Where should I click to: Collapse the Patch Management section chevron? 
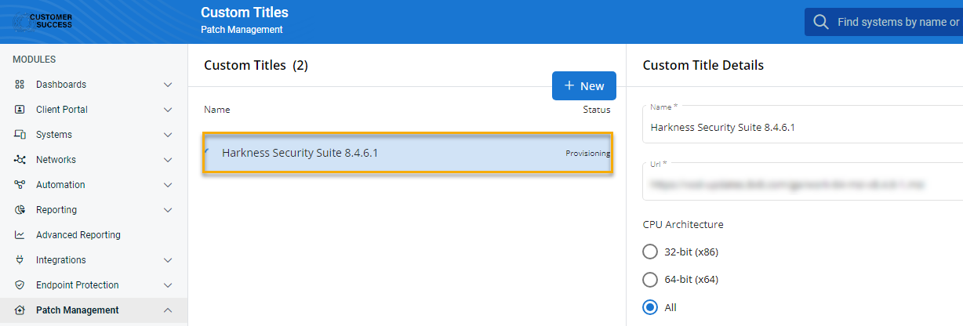click(167, 310)
